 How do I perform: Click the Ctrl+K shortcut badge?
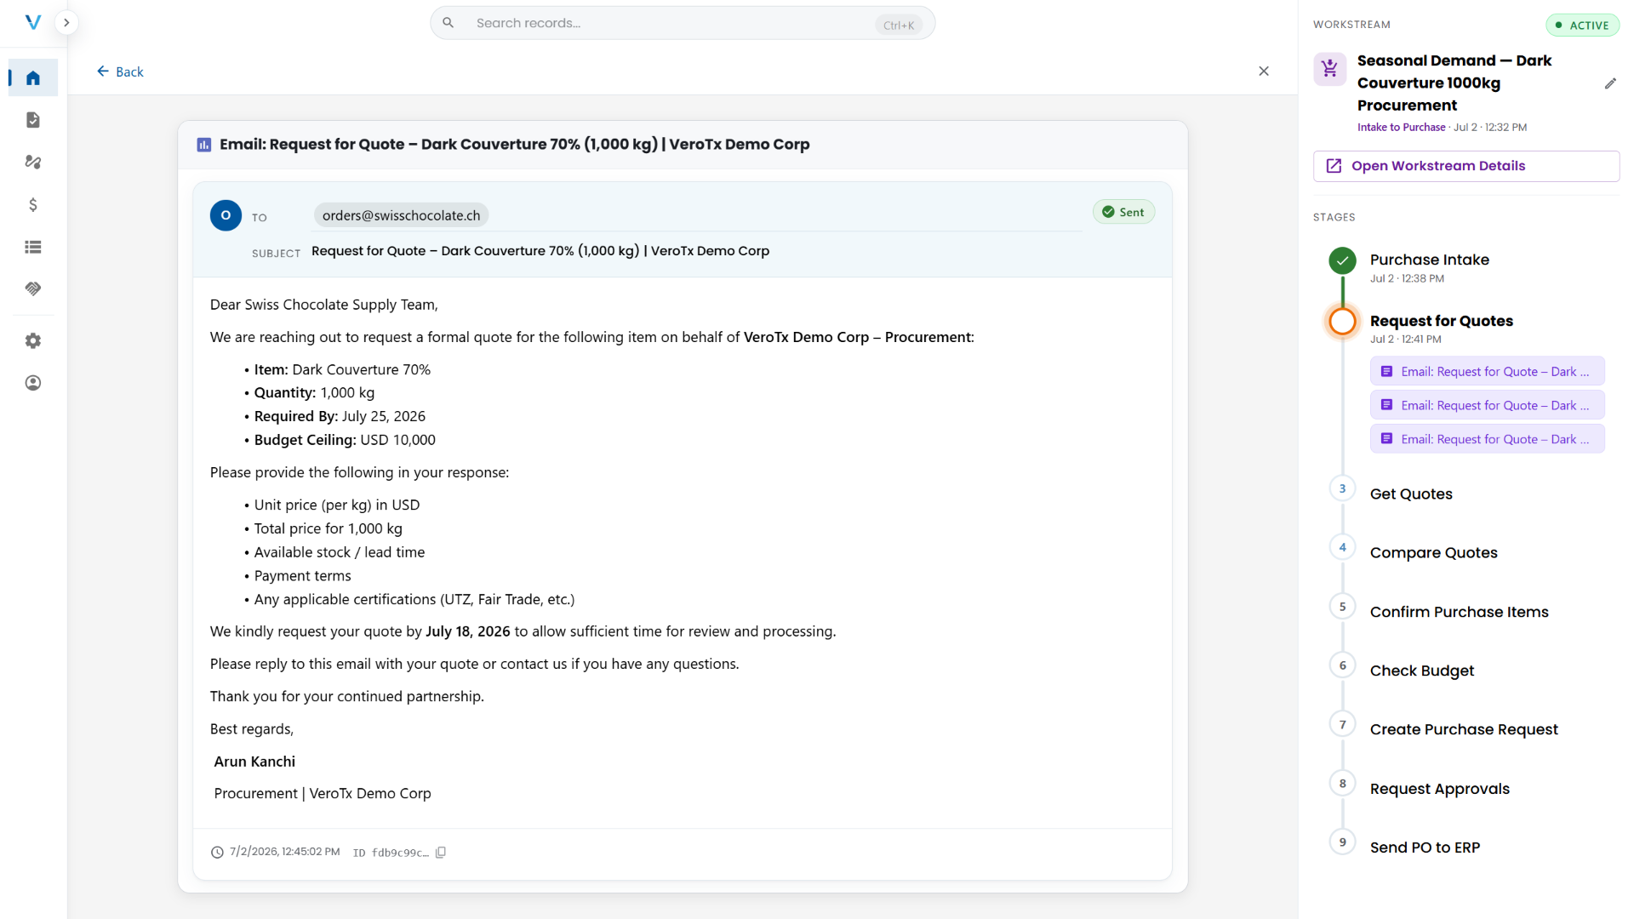899,25
